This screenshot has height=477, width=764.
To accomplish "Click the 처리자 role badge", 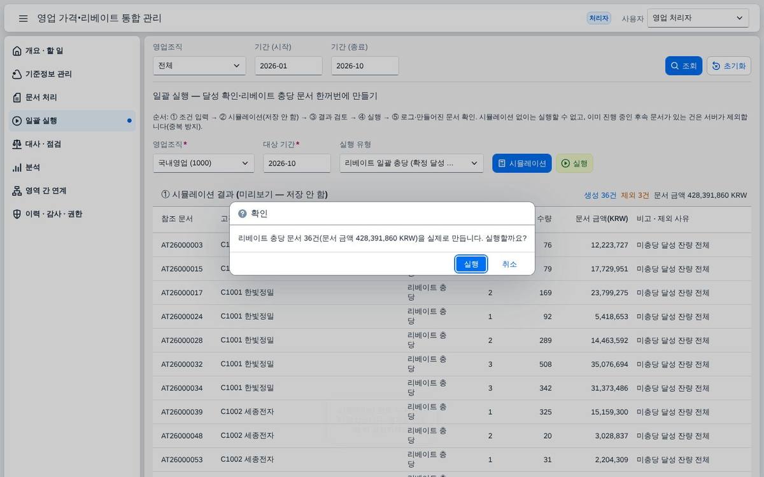I will (598, 18).
